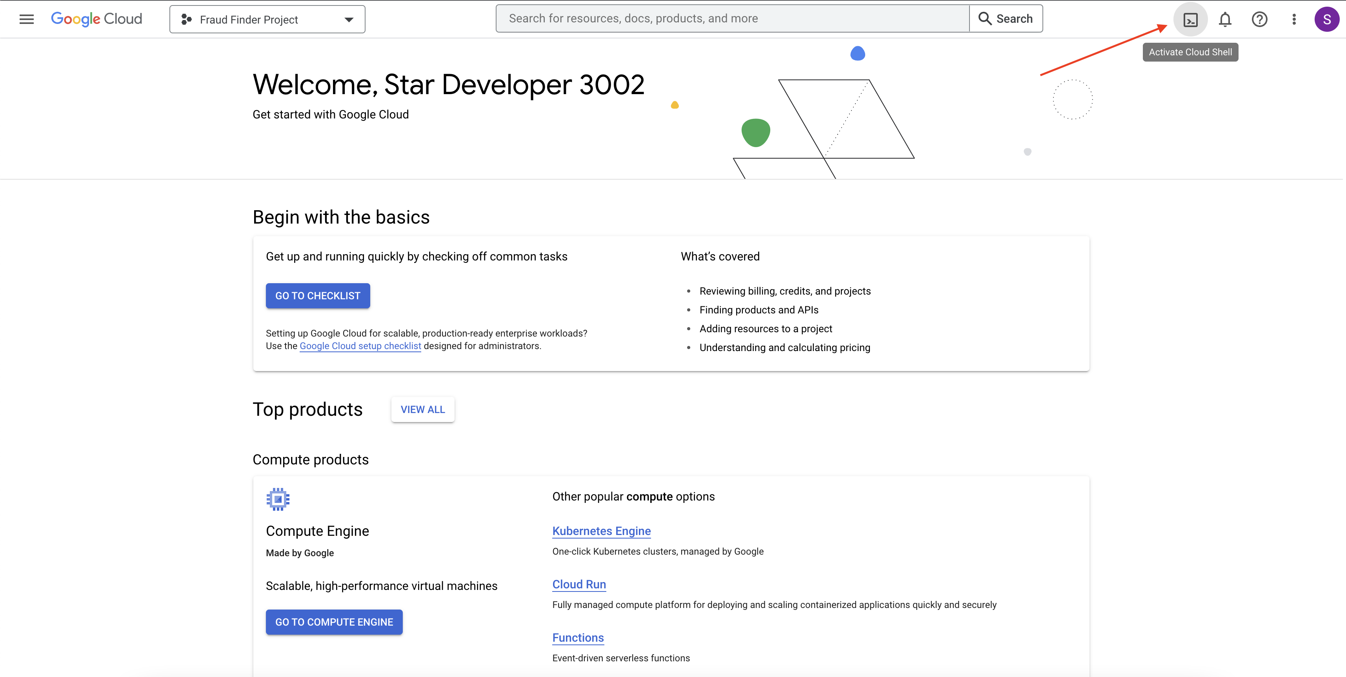This screenshot has height=677, width=1346.
Task: Open the Google Cloud setup checklist link
Action: pos(360,346)
